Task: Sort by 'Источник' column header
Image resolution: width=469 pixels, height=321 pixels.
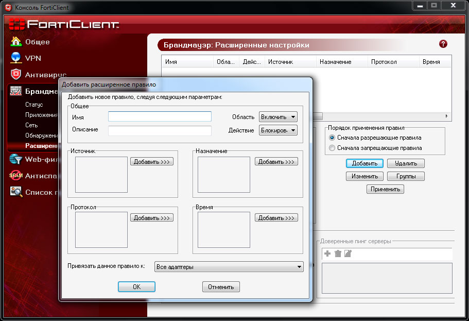Action: 290,62
